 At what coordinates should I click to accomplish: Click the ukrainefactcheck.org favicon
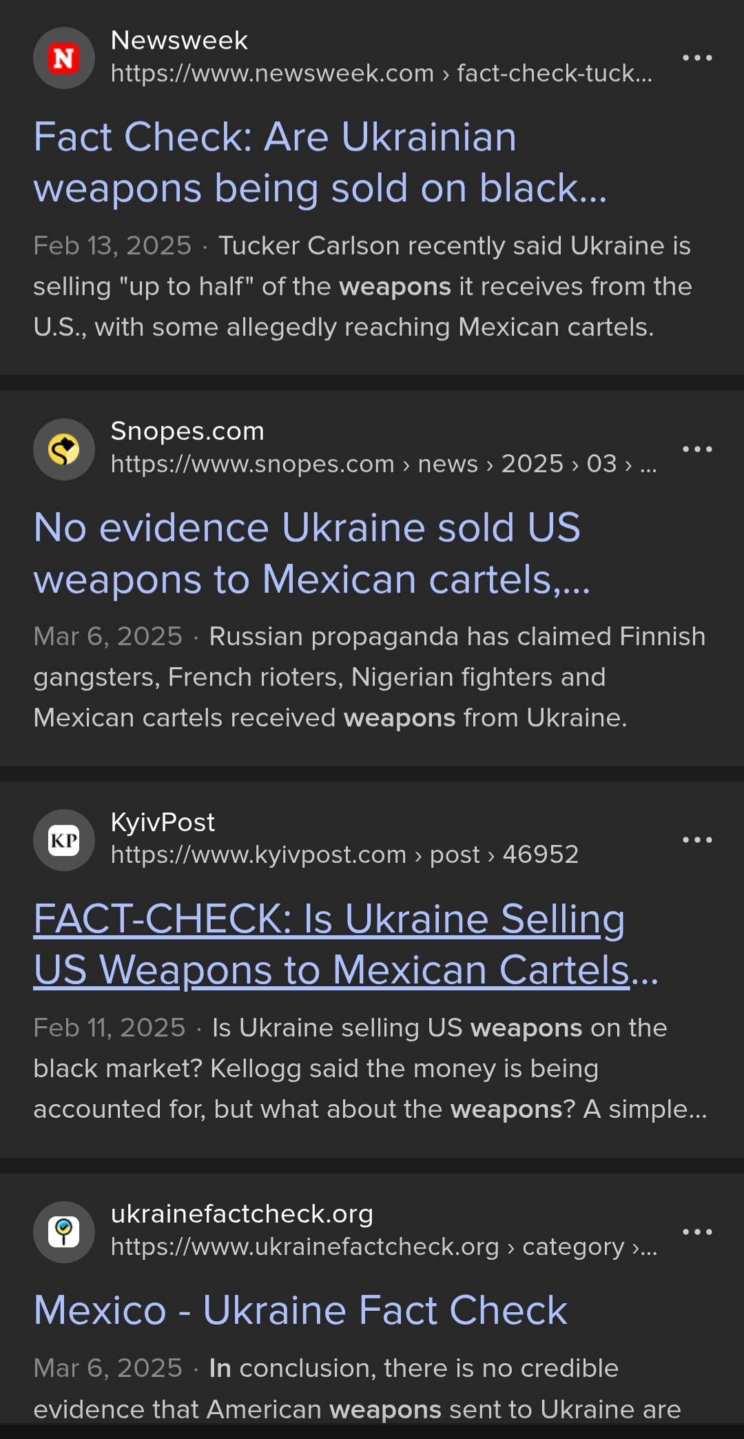[64, 1232]
